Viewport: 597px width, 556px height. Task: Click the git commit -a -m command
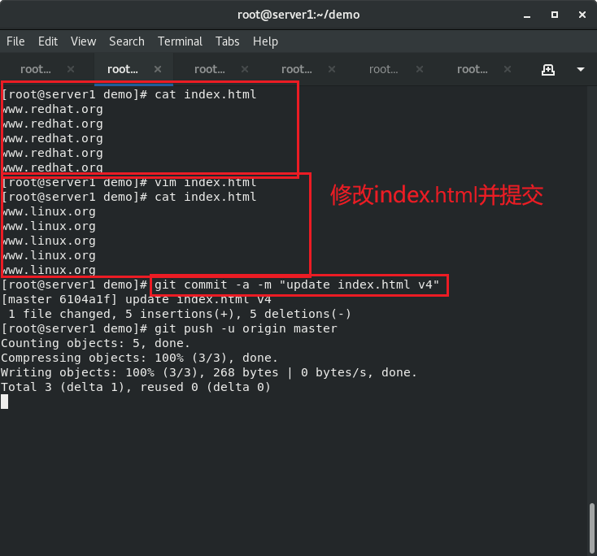tap(297, 285)
